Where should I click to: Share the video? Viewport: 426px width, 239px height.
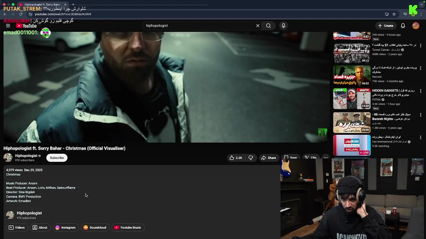269,158
